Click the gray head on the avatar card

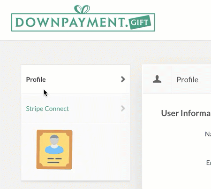click(54, 140)
